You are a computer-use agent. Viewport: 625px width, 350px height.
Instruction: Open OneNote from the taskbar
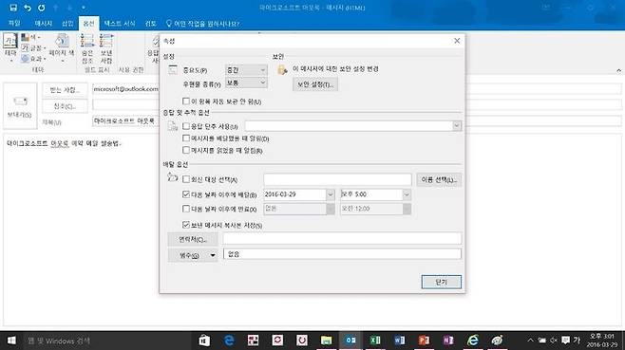click(x=448, y=341)
